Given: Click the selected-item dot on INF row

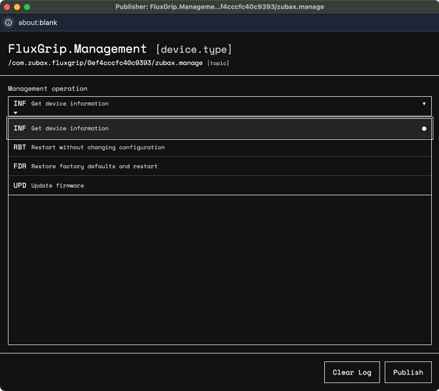Looking at the screenshot, I should tap(424, 128).
